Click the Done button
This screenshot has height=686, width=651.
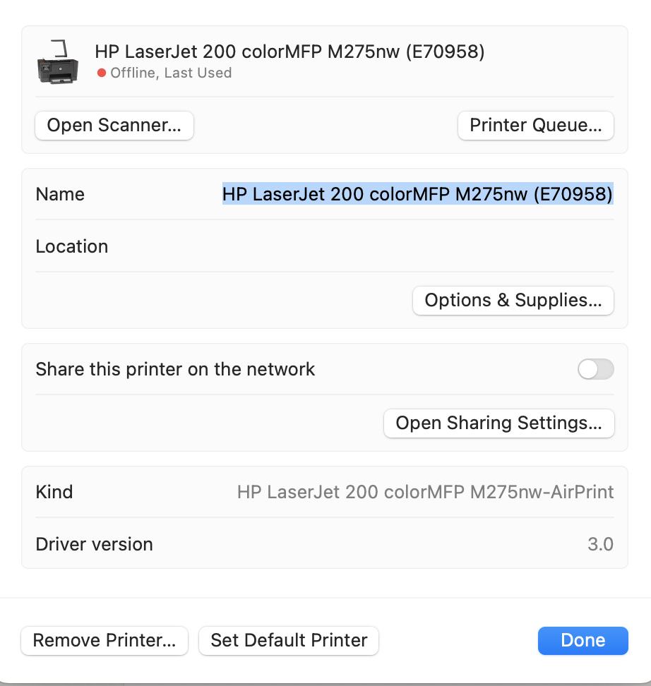click(583, 641)
